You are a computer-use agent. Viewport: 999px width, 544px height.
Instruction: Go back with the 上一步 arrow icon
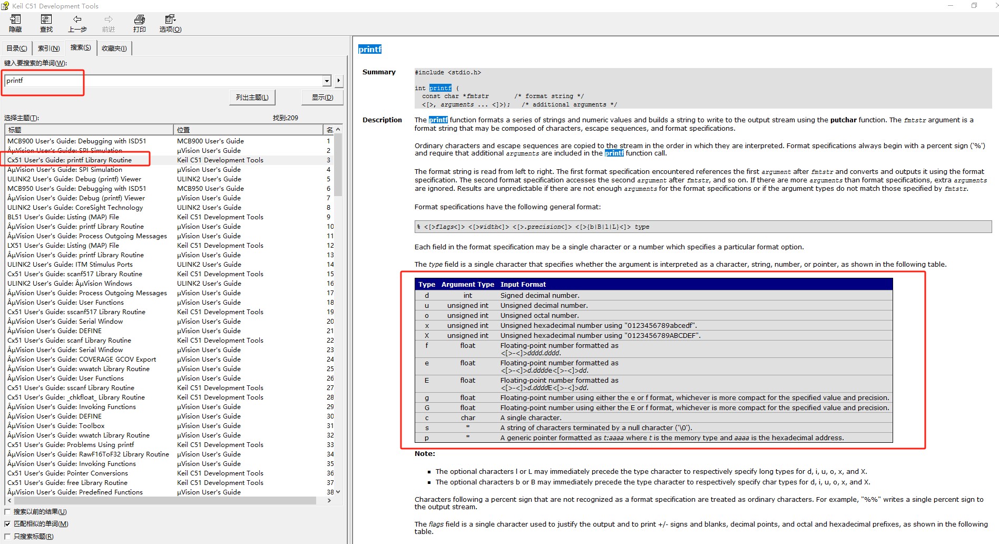coord(77,20)
